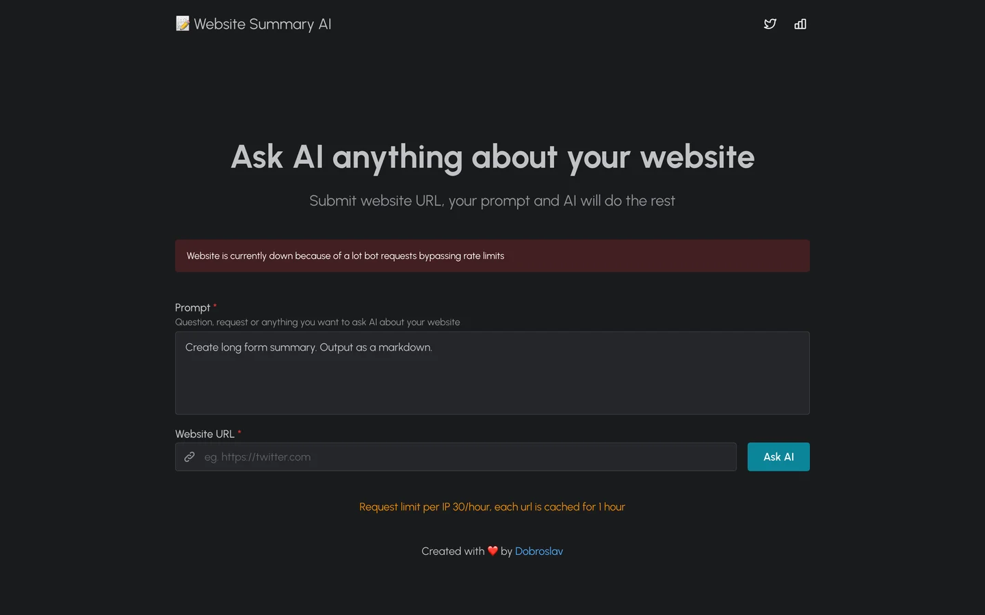The image size is (985, 615).
Task: Visit the Dobroslav author link
Action: tap(539, 551)
